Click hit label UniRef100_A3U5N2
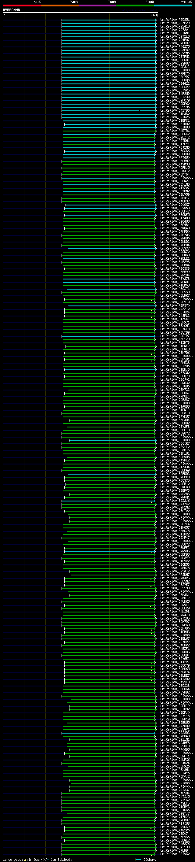The width and height of the screenshot is (195, 862). pos(175,161)
